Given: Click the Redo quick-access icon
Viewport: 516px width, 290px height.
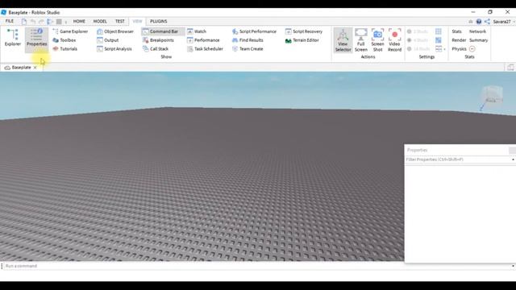Looking at the screenshot, I should click(41, 22).
